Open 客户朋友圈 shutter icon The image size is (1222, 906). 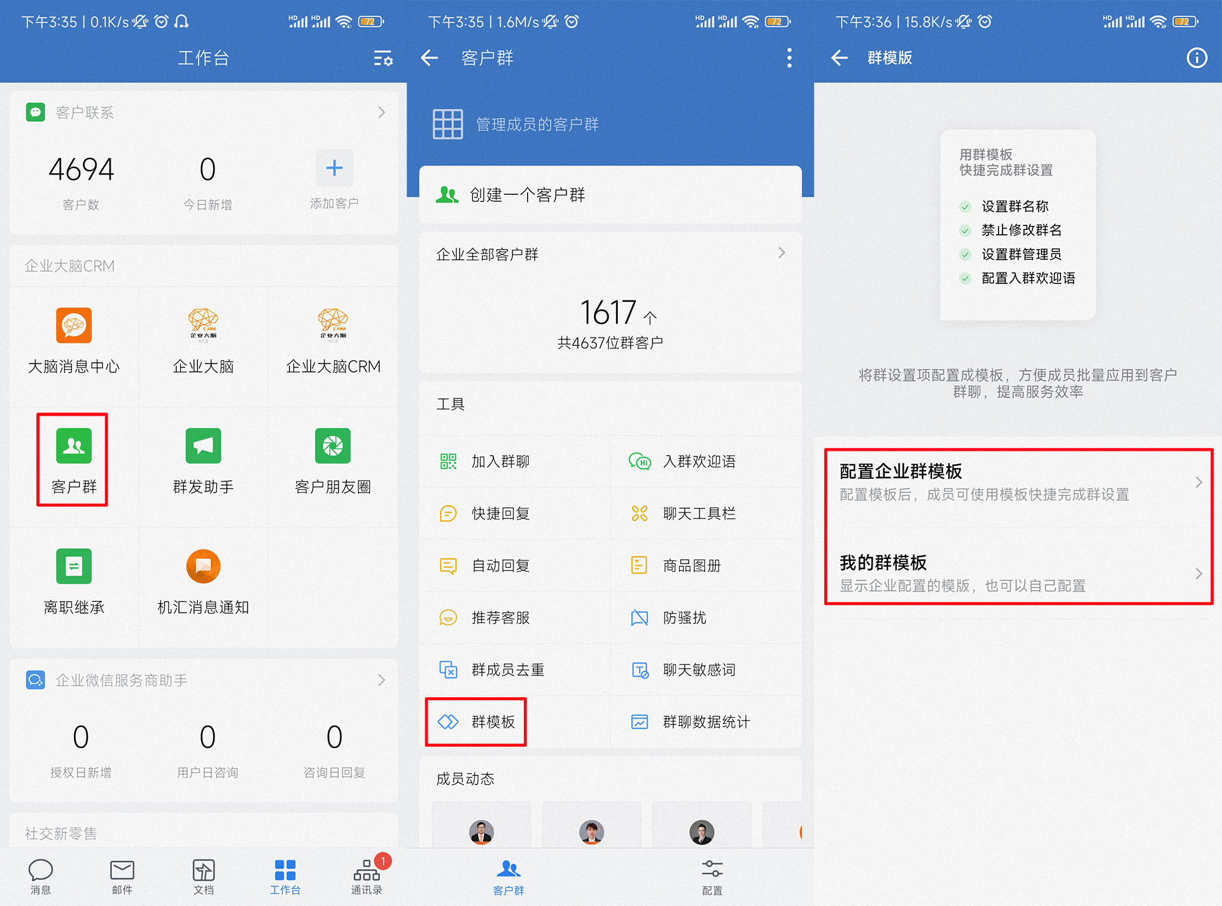click(x=333, y=446)
